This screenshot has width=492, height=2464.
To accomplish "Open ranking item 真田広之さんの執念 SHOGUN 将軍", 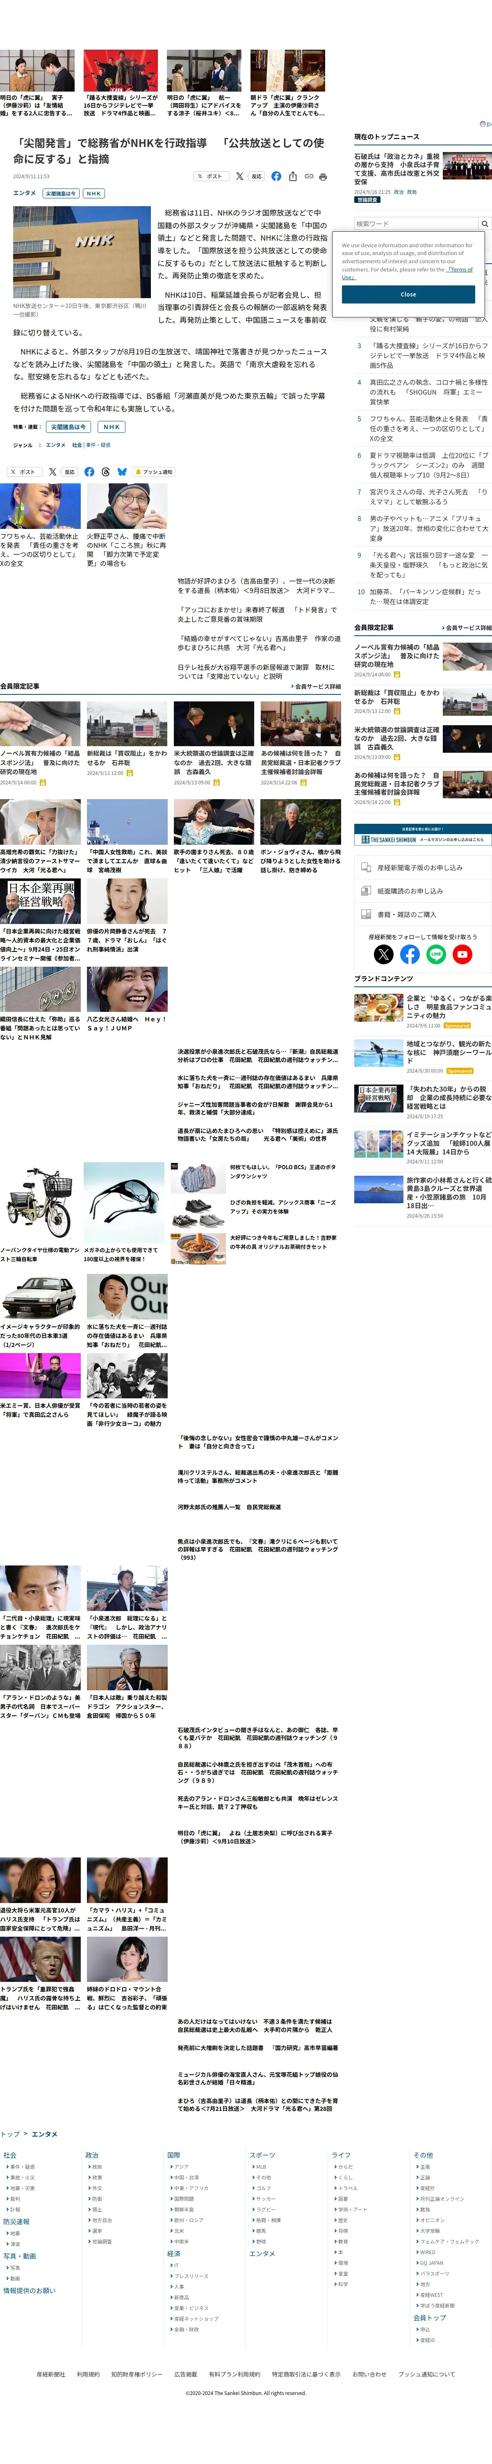I will 429,392.
